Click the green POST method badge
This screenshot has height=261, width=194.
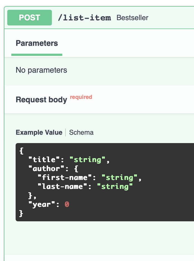click(29, 17)
